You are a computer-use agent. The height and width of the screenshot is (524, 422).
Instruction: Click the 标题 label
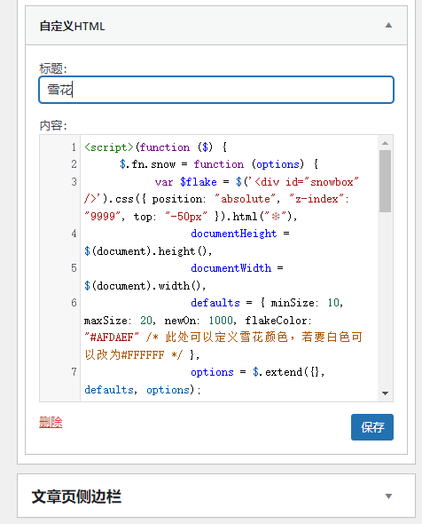pos(53,68)
